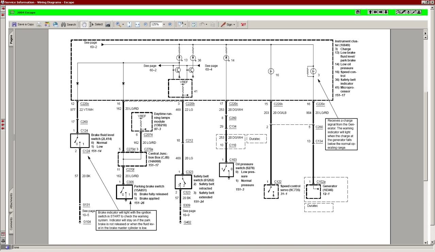Click the printer icon in the PDF toolbar
435x252 pixels.
click(39, 24)
